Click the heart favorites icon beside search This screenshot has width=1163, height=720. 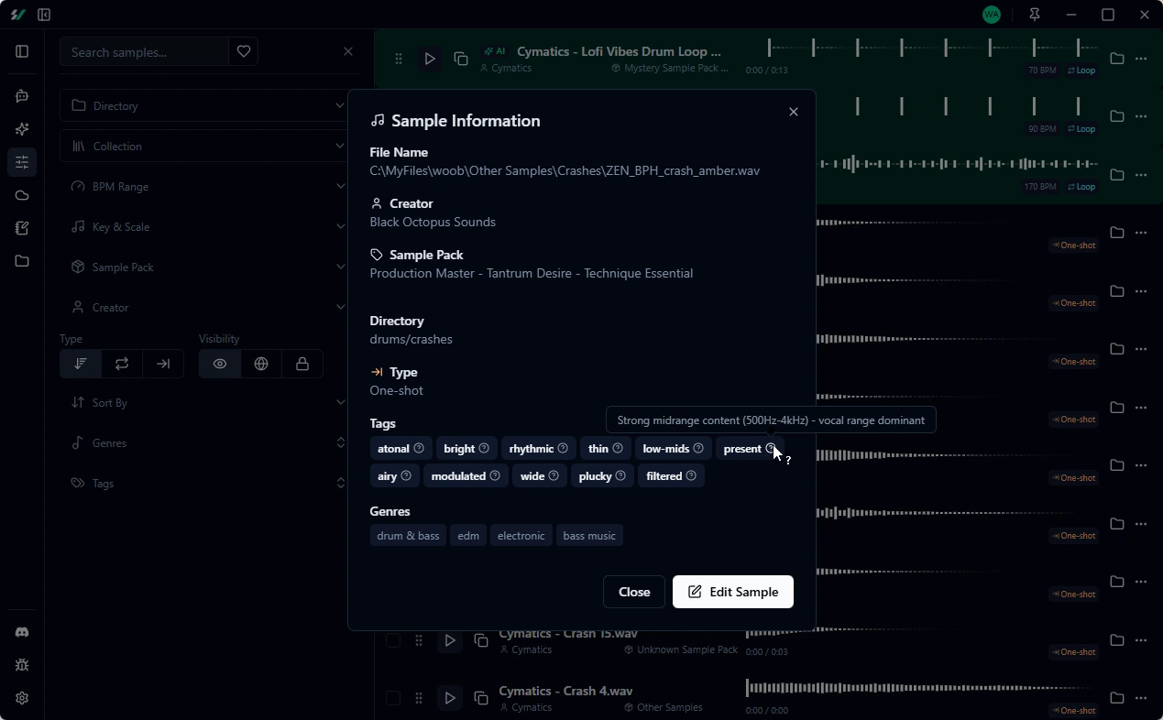click(243, 52)
